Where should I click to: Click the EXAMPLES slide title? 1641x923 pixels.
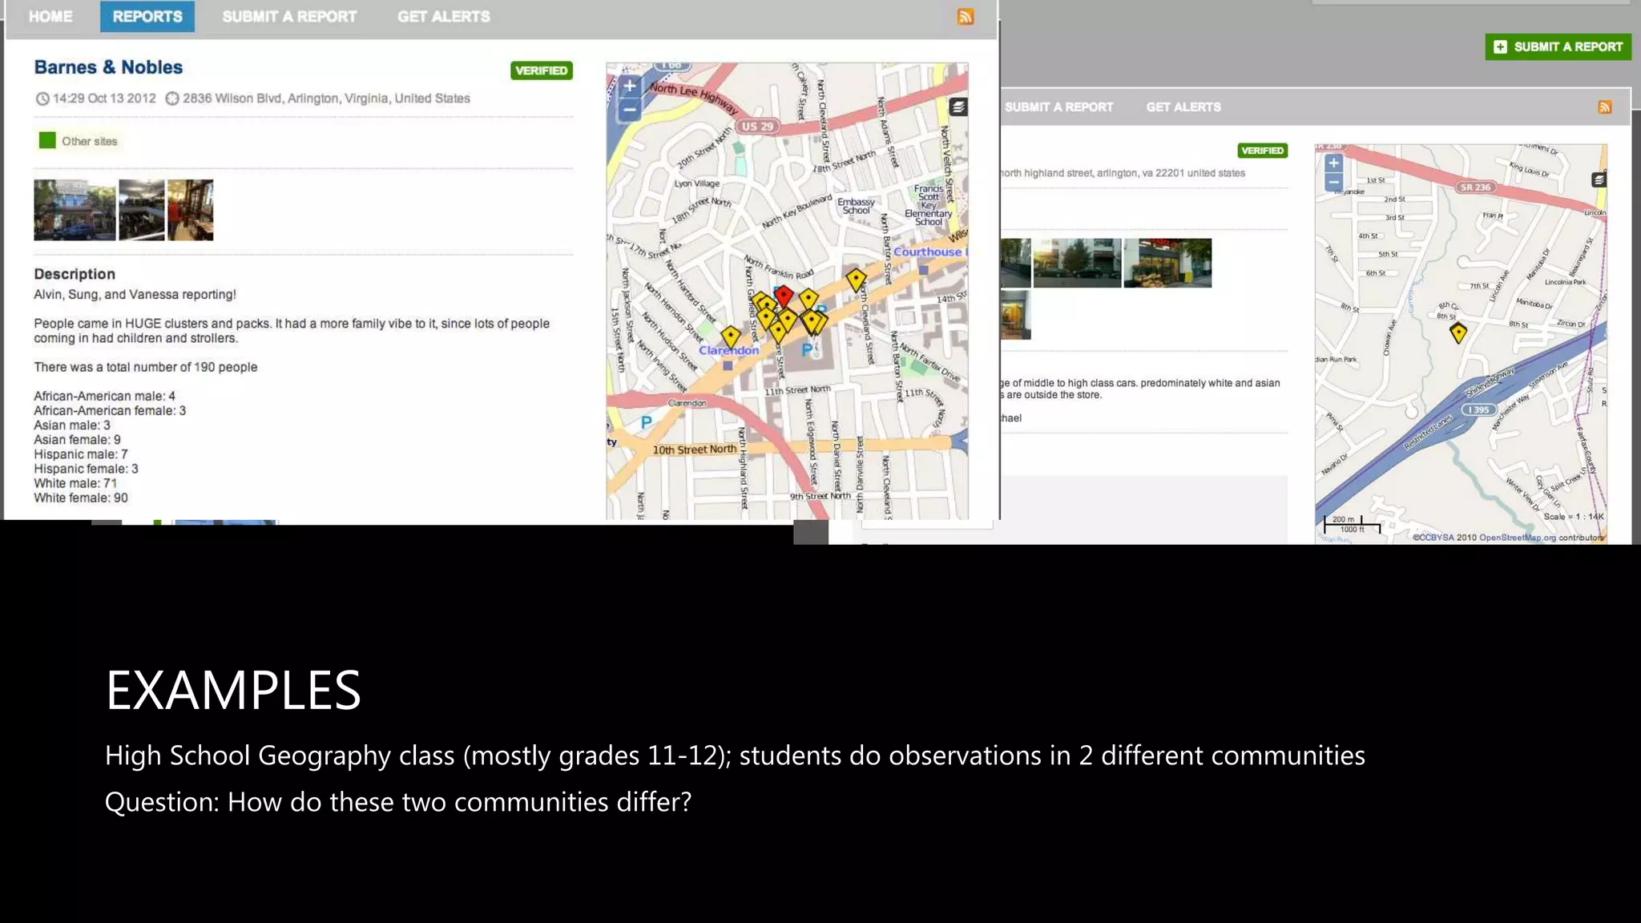point(233,690)
